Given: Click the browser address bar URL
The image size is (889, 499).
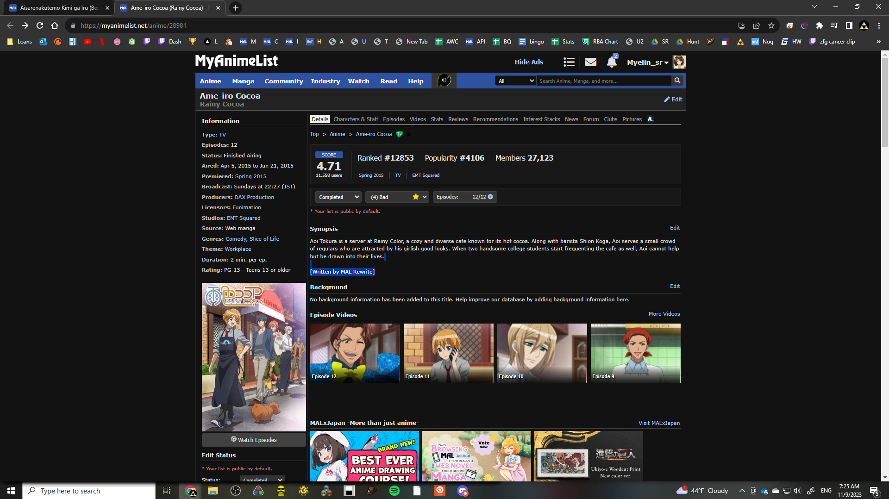Looking at the screenshot, I should (x=133, y=25).
